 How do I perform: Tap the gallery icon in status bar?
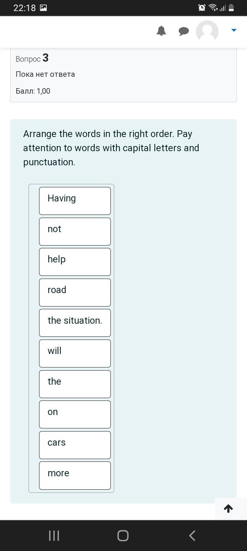(44, 8)
